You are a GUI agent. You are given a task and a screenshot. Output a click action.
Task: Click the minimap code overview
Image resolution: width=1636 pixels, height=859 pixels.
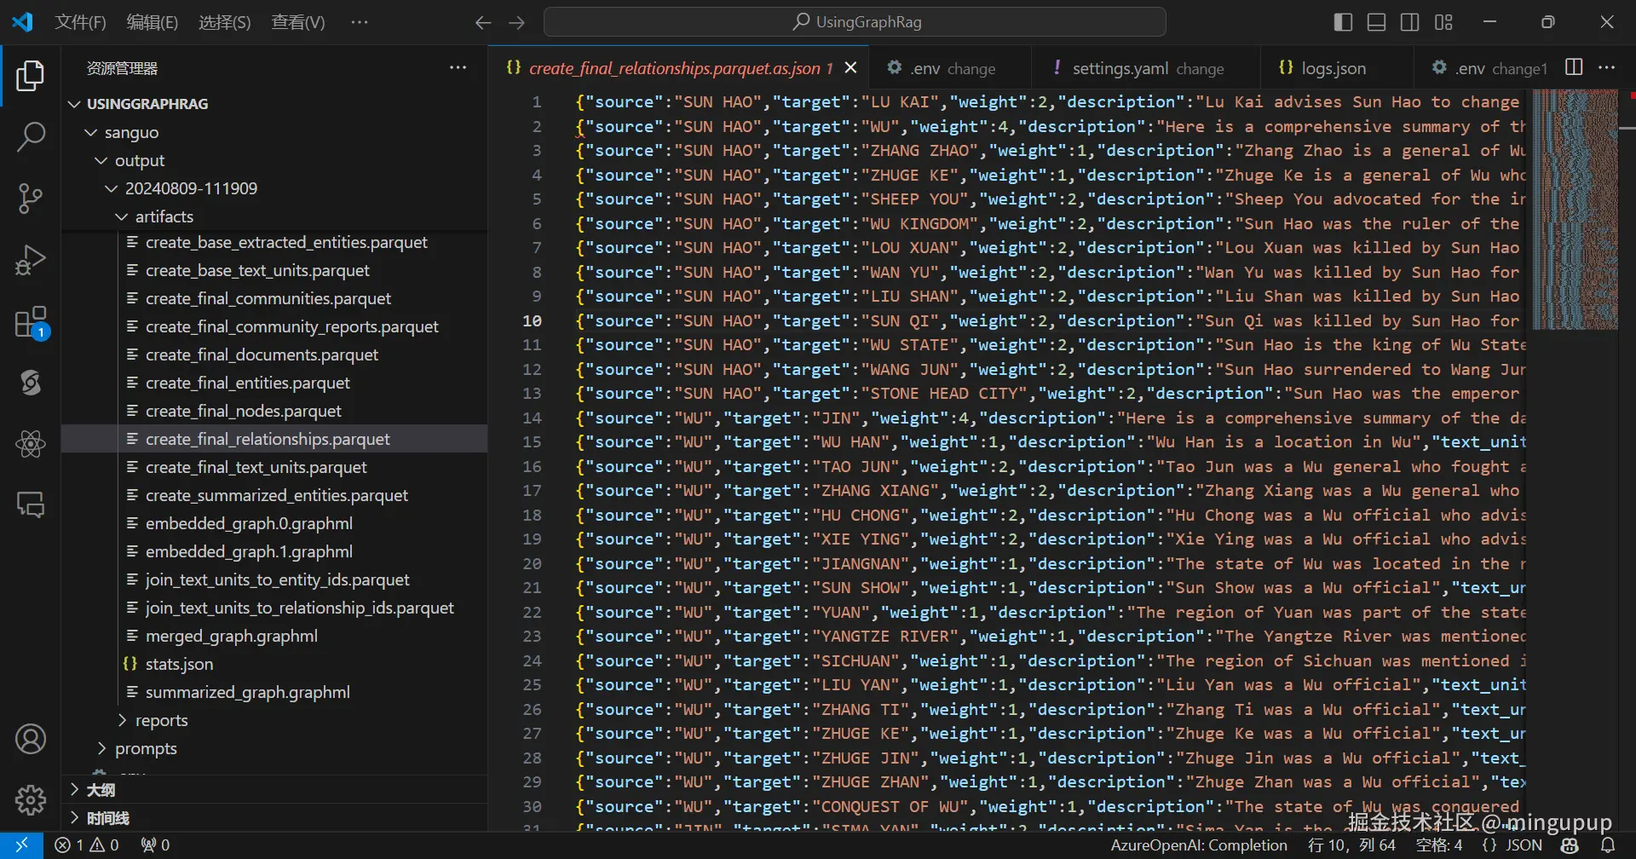(1575, 210)
